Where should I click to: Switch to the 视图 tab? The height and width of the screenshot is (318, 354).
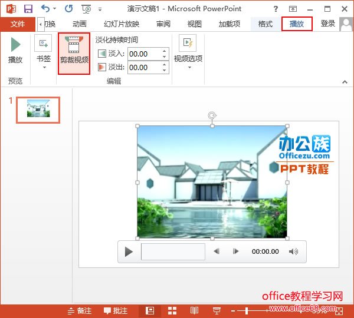tap(194, 24)
